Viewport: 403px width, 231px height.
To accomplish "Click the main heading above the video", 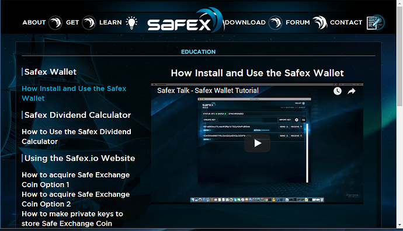I will pyautogui.click(x=257, y=73).
